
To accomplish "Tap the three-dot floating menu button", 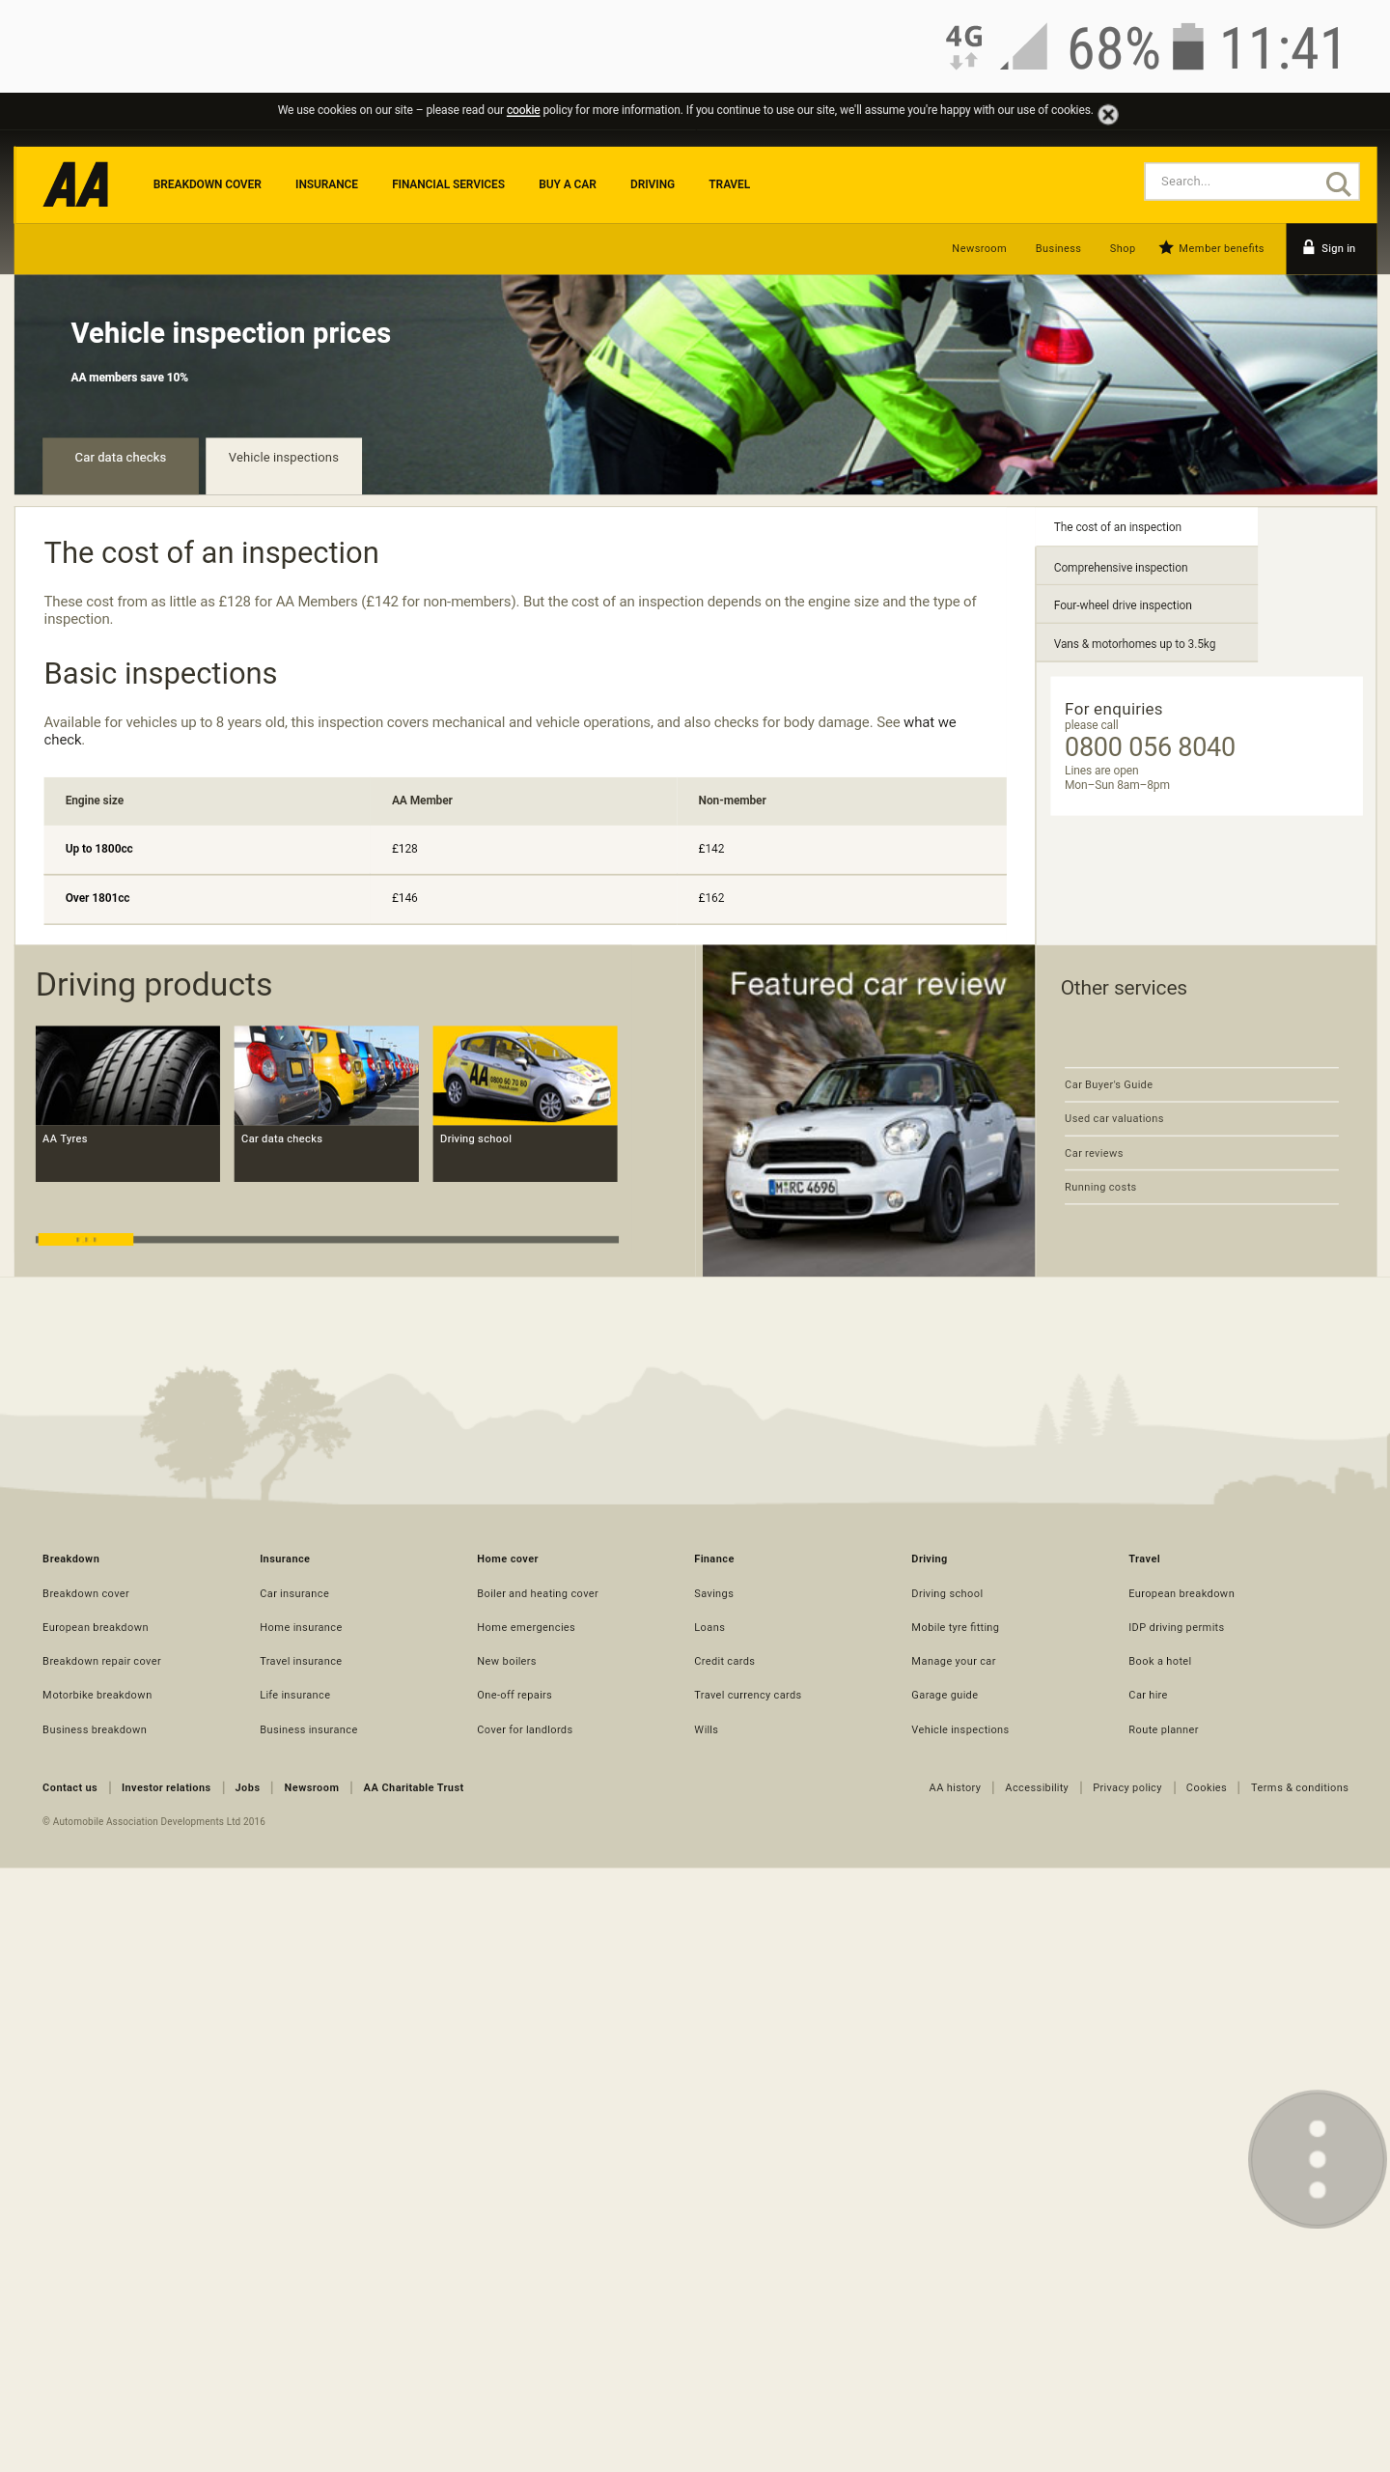I will point(1318,2158).
